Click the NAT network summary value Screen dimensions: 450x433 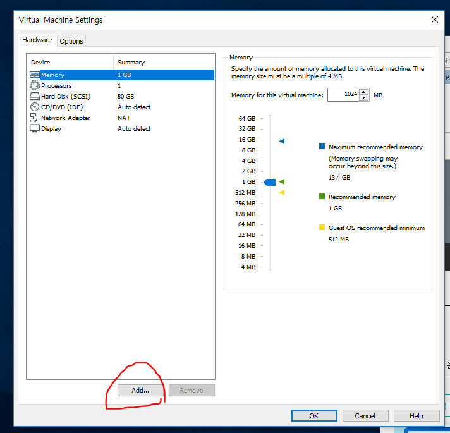tap(124, 118)
